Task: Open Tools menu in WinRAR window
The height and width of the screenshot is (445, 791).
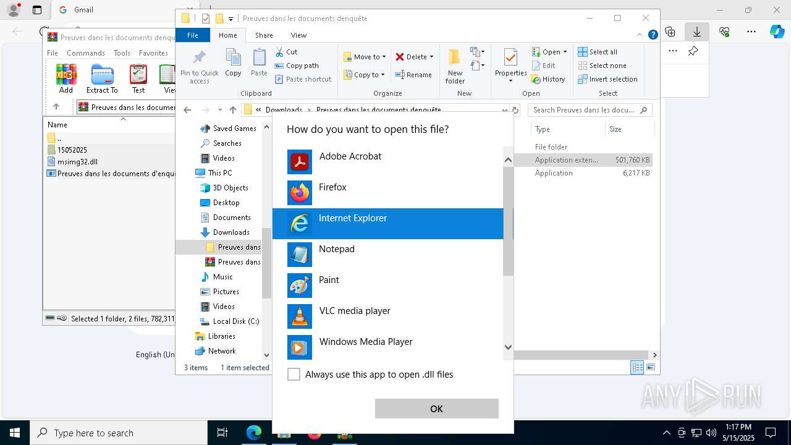Action: [x=122, y=53]
